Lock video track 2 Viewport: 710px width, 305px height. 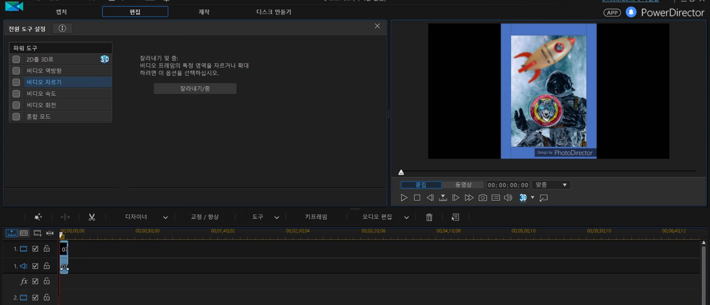click(47, 297)
